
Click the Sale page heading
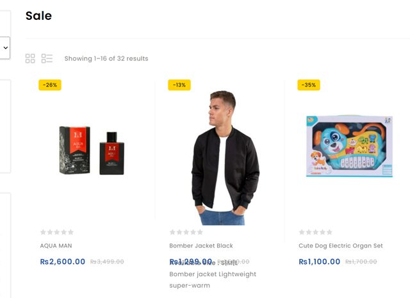pos(38,16)
